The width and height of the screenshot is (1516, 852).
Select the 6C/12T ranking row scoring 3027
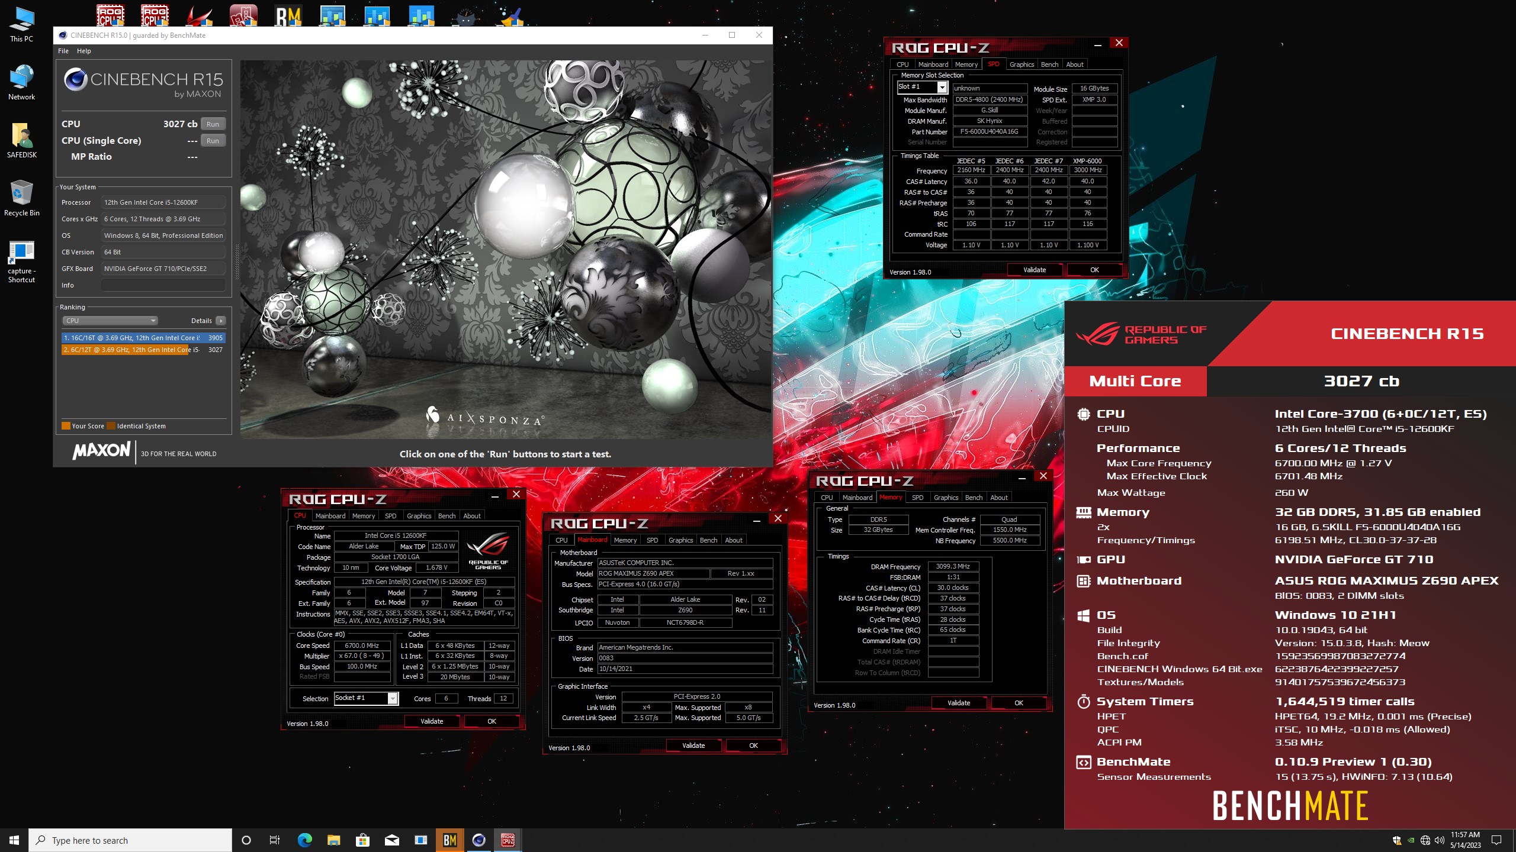143,350
